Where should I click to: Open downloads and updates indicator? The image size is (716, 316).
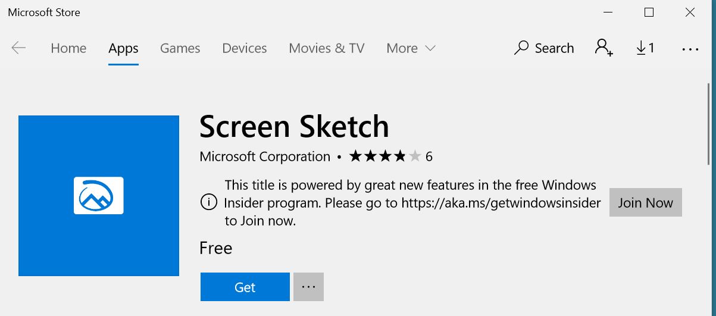click(x=645, y=48)
